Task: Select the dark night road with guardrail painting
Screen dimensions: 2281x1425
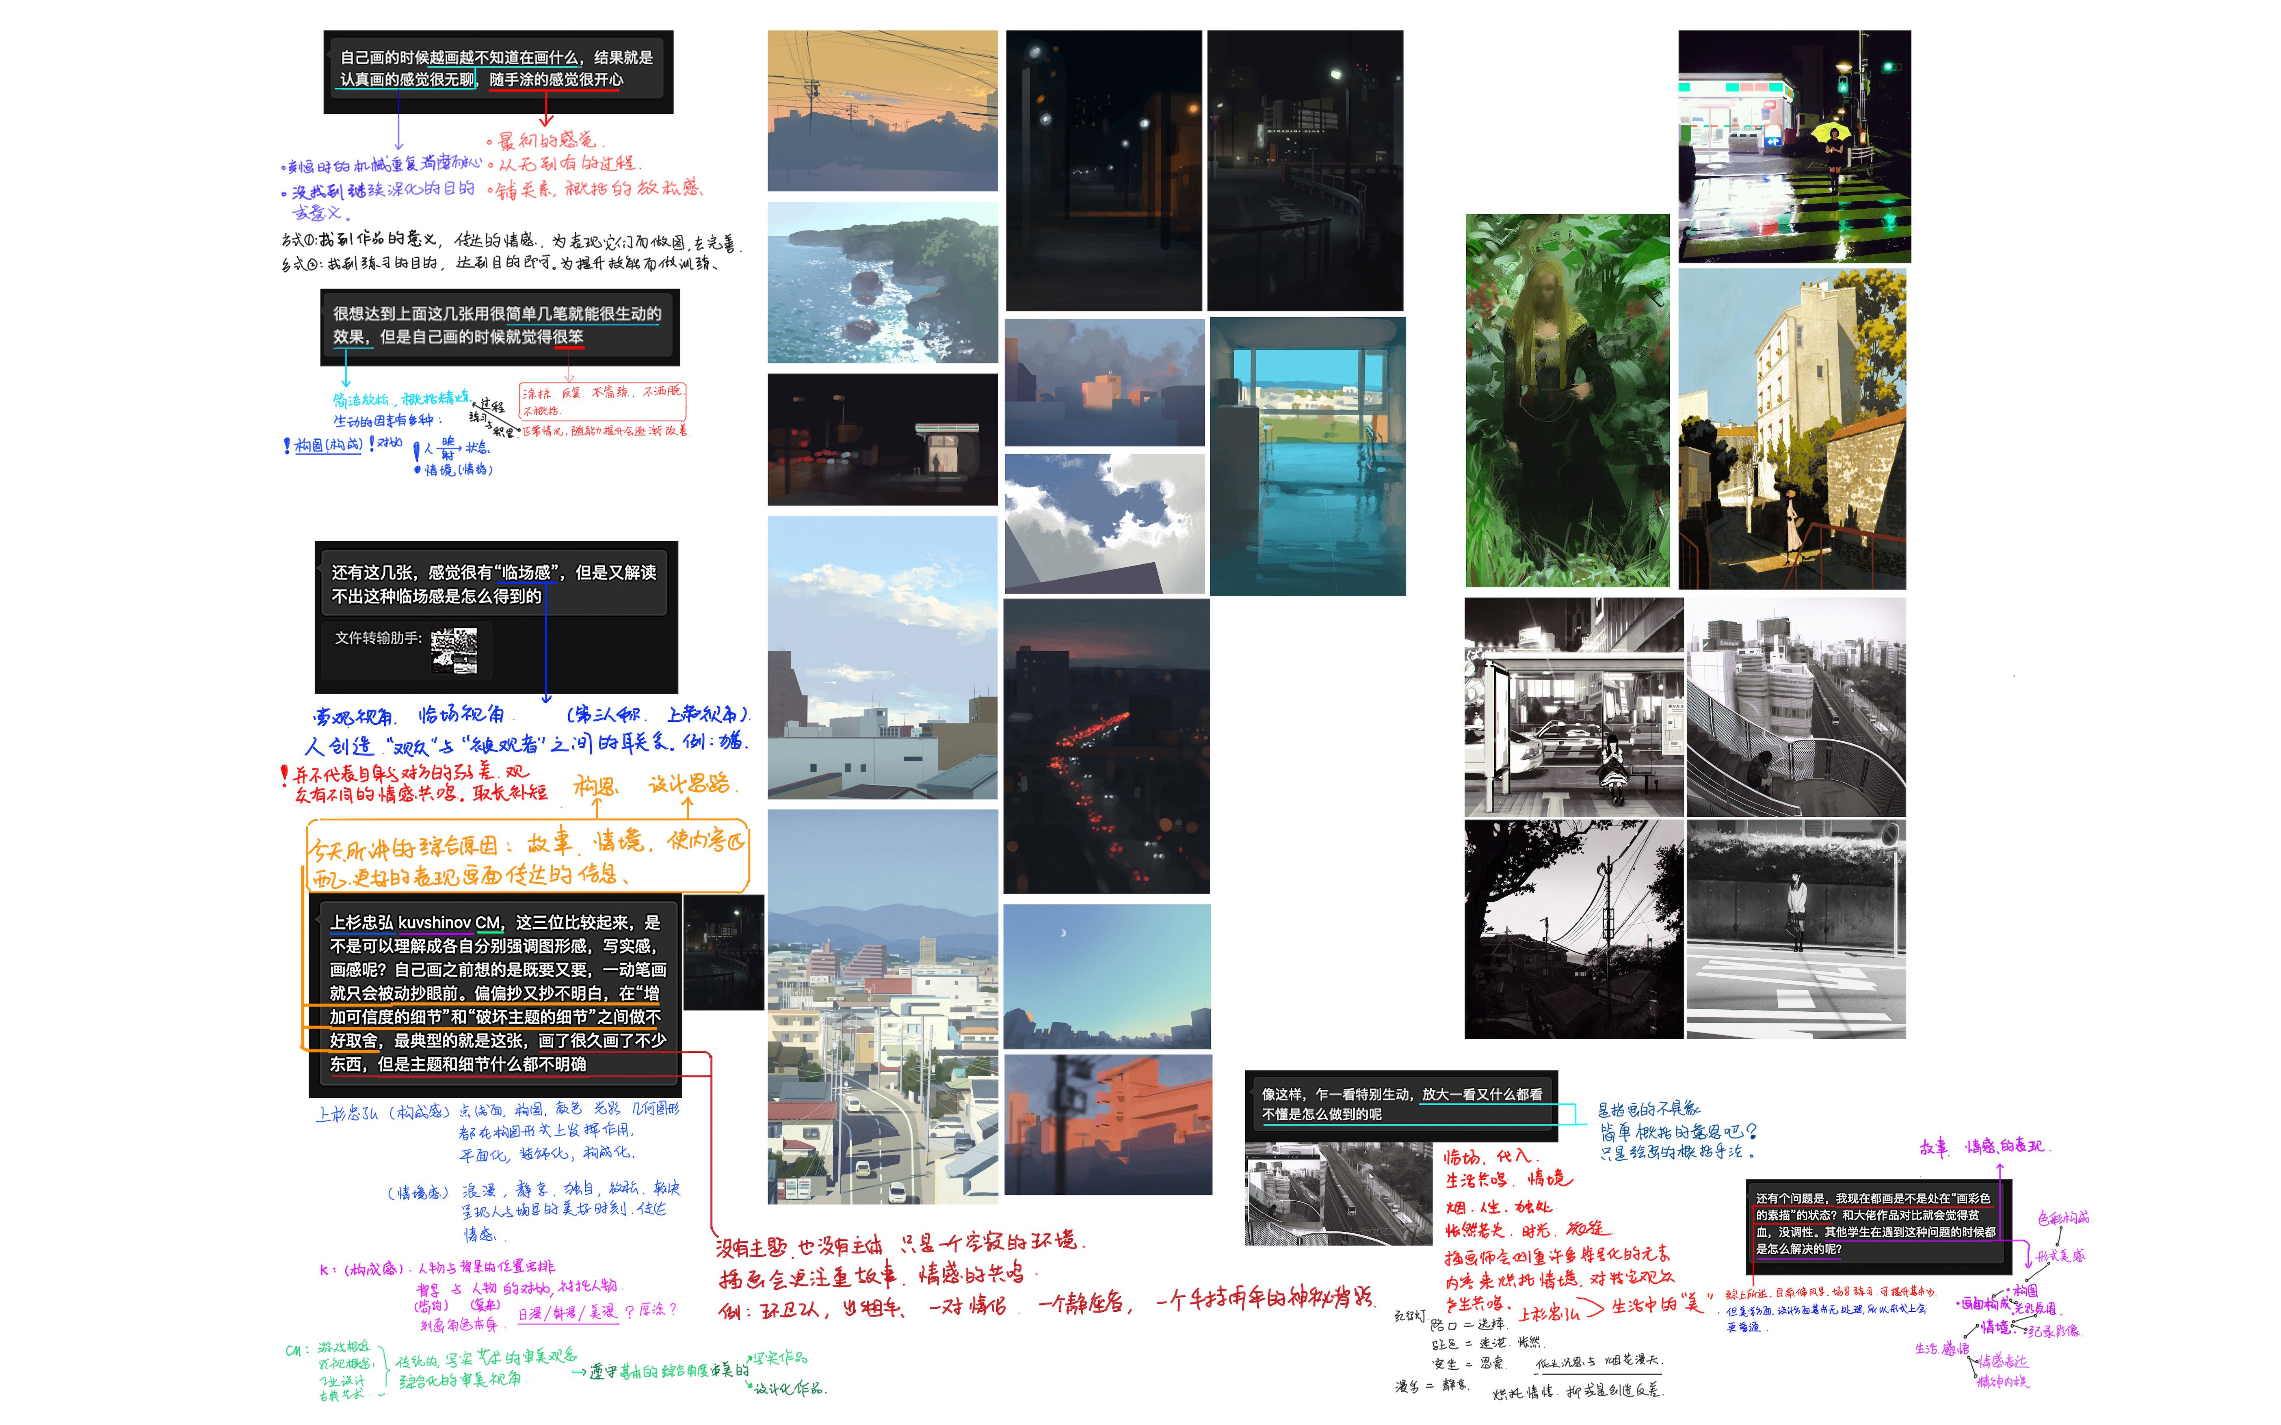Action: [1305, 171]
